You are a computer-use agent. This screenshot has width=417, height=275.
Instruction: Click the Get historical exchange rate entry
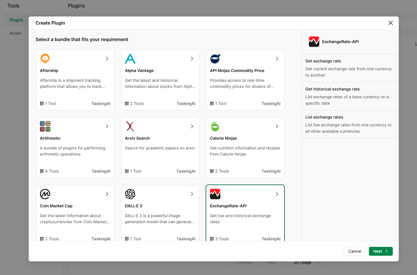(350, 96)
